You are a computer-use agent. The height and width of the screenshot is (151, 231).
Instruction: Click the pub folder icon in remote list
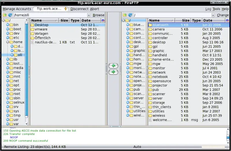[x=150, y=90]
